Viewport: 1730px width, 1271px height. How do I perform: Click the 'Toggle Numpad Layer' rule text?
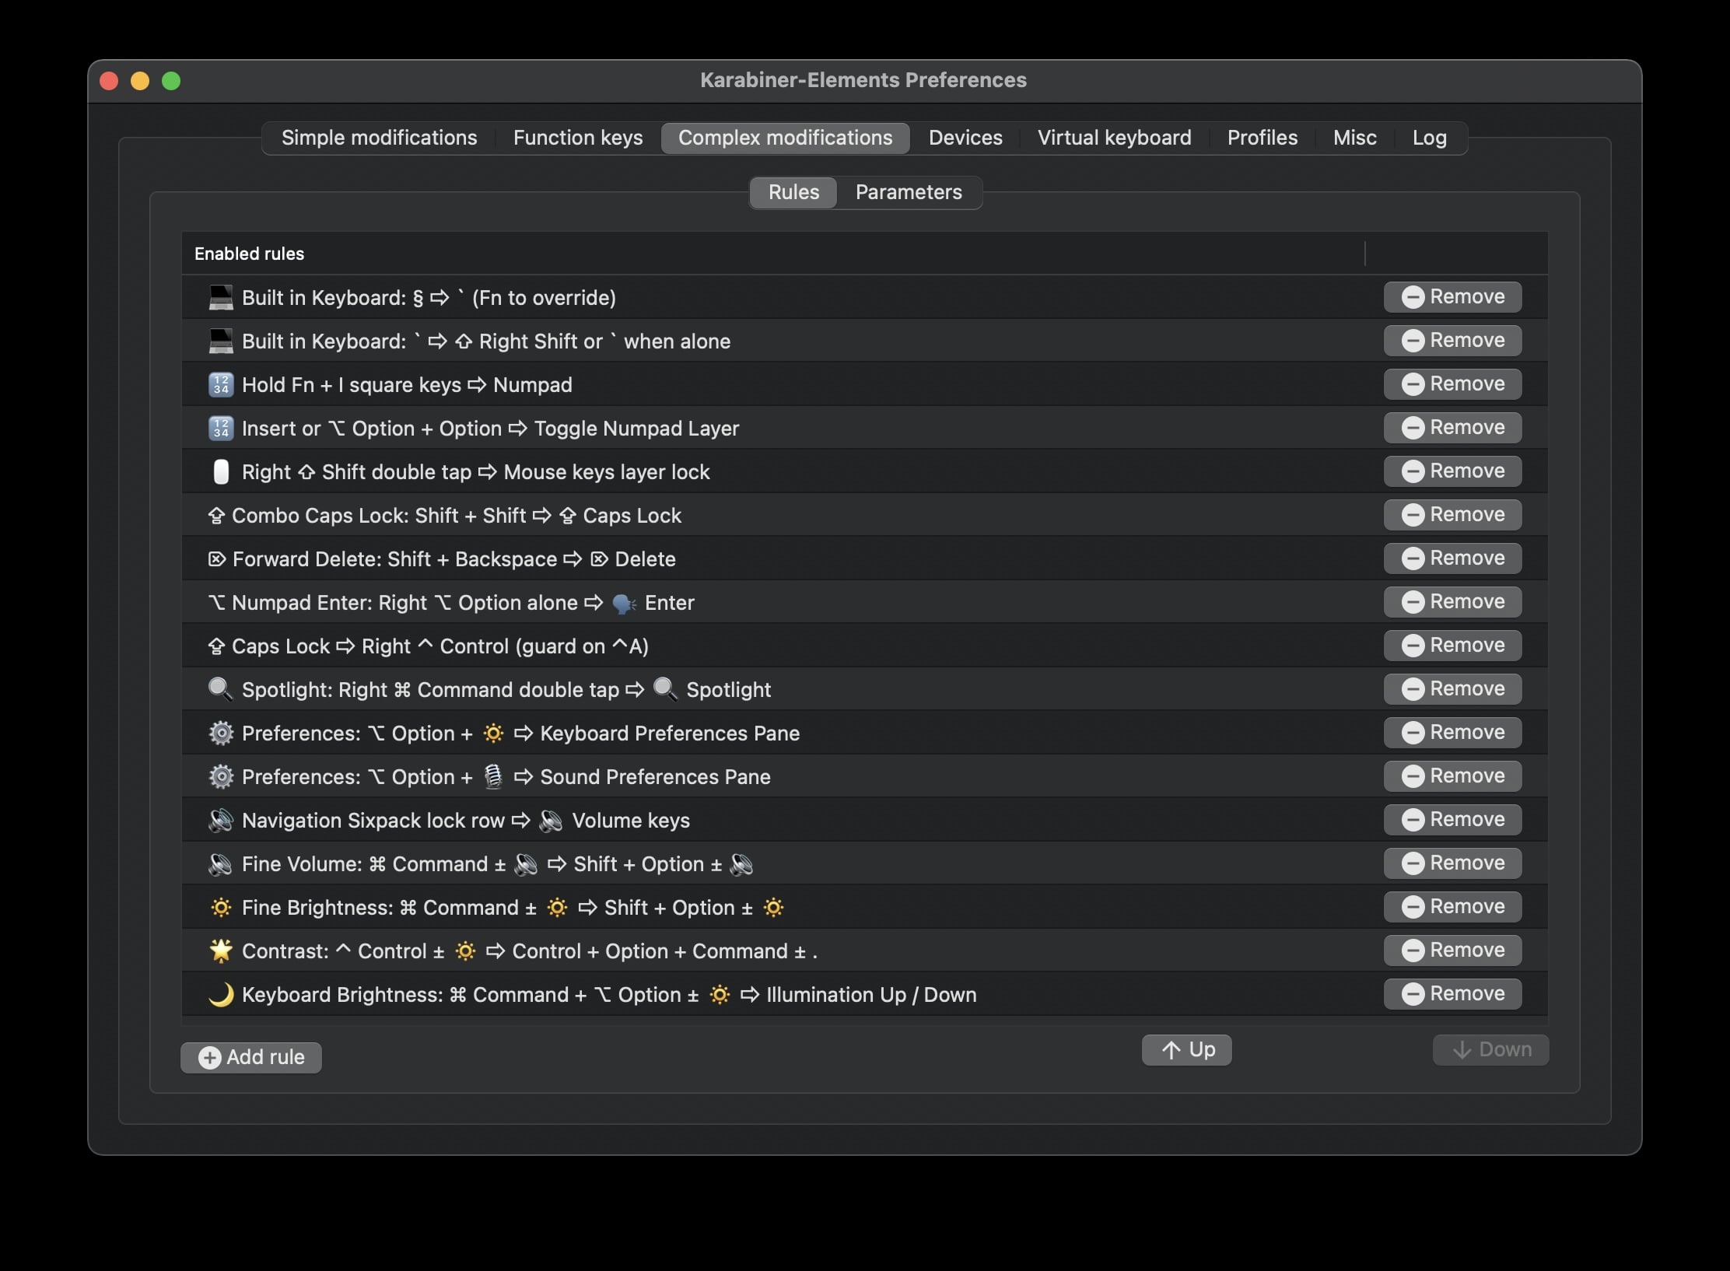click(x=636, y=429)
